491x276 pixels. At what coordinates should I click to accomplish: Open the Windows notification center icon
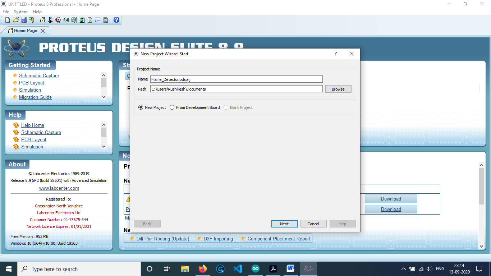479,269
